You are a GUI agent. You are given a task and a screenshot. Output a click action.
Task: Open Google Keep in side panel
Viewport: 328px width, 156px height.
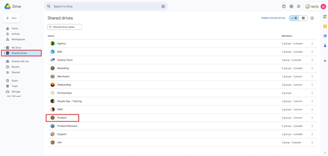coord(325,26)
